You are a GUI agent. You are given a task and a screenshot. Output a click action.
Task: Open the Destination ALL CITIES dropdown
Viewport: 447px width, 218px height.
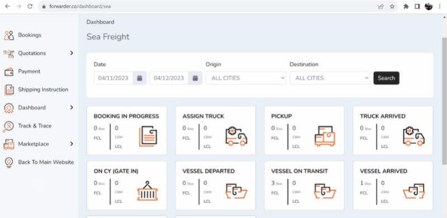point(330,78)
